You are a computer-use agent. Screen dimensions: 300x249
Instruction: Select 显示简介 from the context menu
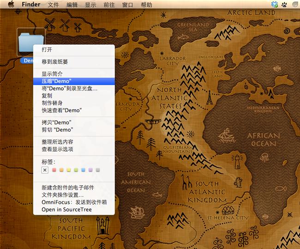click(x=74, y=74)
